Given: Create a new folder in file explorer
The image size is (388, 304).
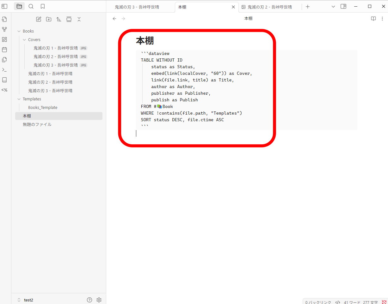Looking at the screenshot, I should pos(49,19).
